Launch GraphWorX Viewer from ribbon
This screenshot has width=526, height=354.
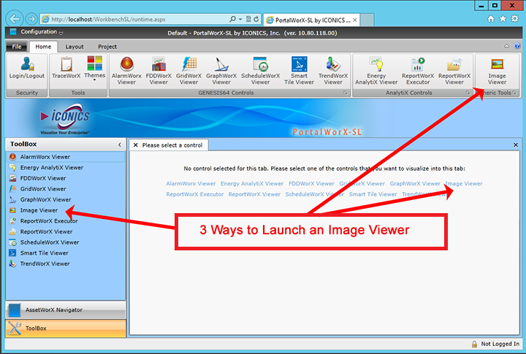pos(221,71)
